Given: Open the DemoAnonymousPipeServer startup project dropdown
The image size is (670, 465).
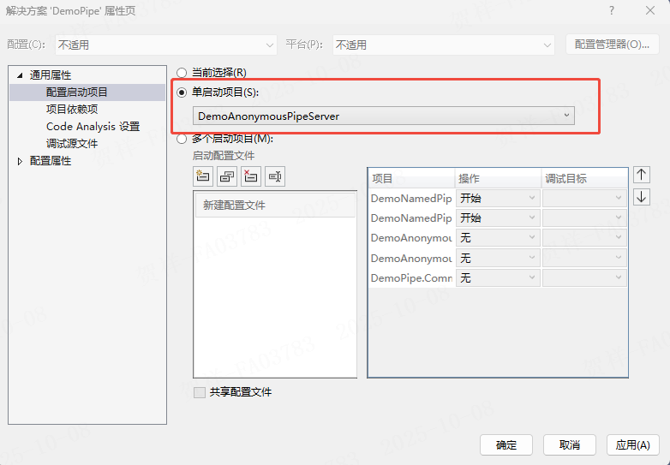Looking at the screenshot, I should tap(384, 116).
